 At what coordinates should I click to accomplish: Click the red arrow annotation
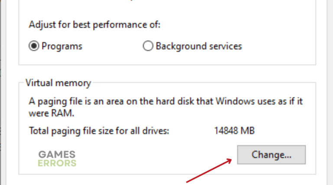[209, 171]
